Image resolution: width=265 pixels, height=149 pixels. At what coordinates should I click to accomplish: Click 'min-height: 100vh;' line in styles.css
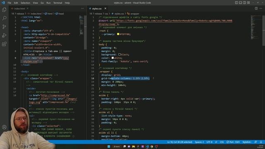(113, 85)
